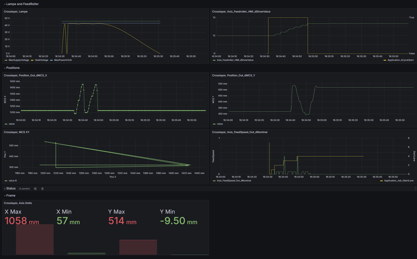417x259 pixels.
Task: Toggle Axis_FeedSpeed_Out_dNominal legend series
Action: point(234,181)
